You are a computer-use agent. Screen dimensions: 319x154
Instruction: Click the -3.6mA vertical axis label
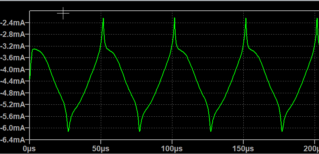click(x=12, y=58)
